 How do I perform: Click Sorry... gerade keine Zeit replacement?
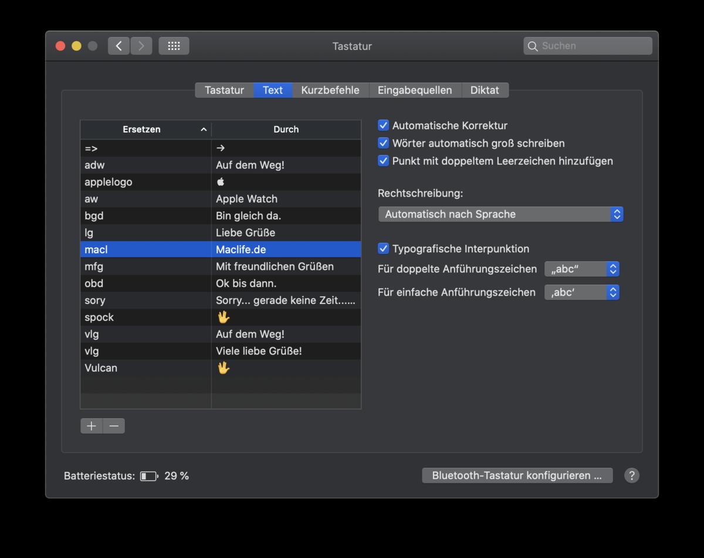(286, 300)
